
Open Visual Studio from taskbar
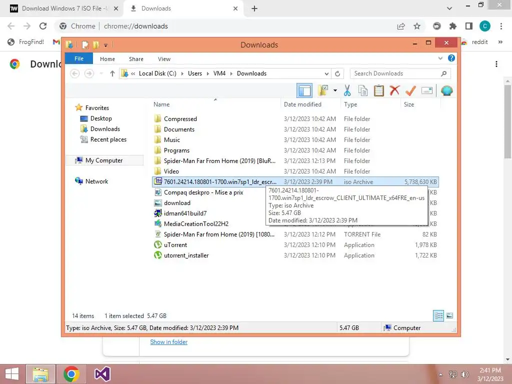point(102,374)
